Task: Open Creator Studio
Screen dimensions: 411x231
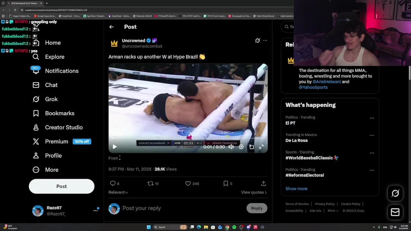Action: click(x=58, y=127)
